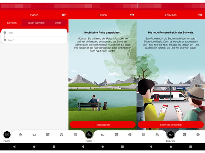The image size is (205, 153).
Task: Open the QR ticket icon in the Planen screen's bottom bar
Action: (x=48, y=135)
